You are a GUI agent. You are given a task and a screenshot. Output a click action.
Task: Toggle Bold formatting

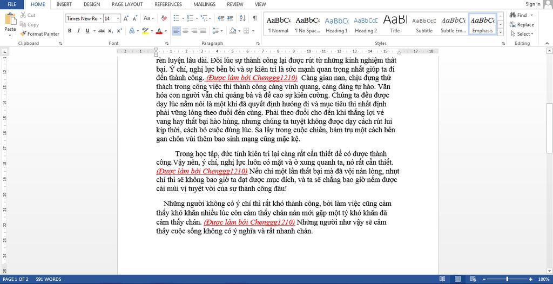(70, 31)
